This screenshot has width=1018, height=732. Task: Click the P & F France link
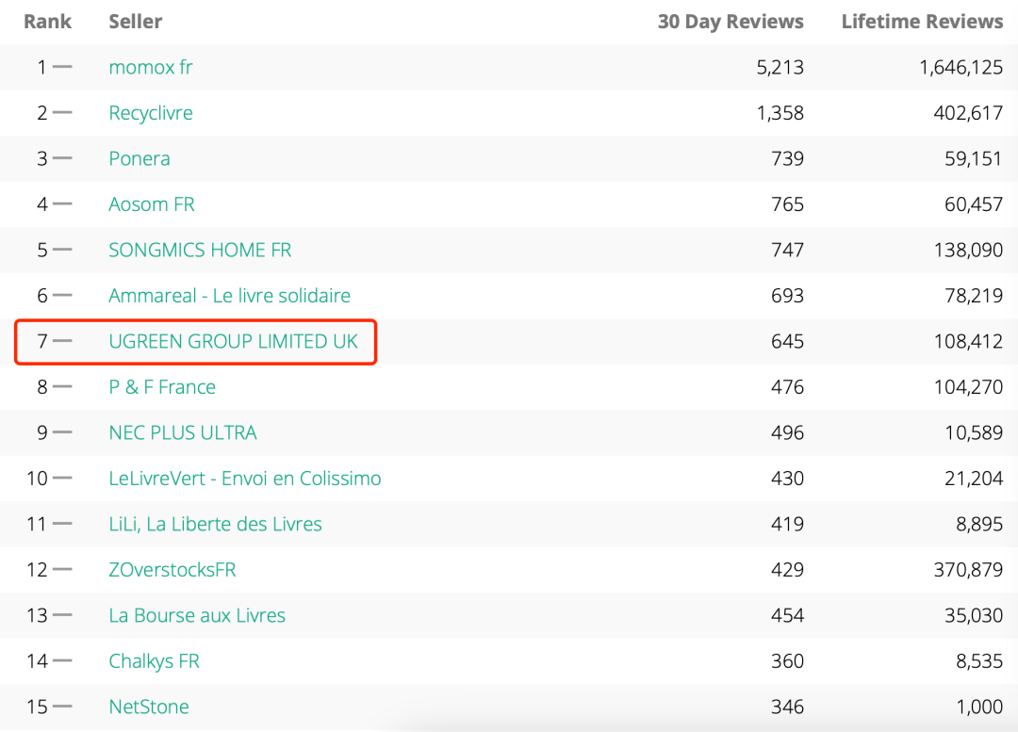tap(162, 387)
